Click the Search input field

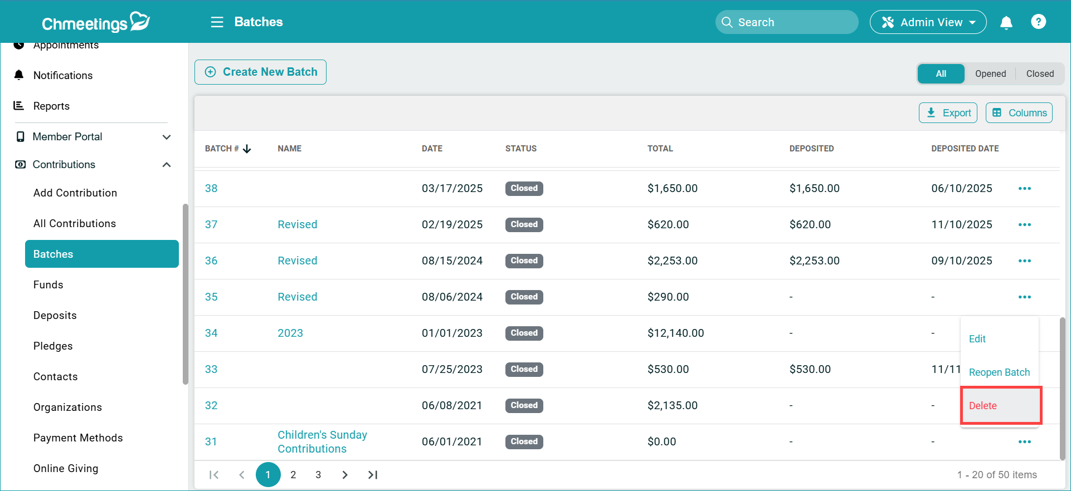pyautogui.click(x=786, y=22)
